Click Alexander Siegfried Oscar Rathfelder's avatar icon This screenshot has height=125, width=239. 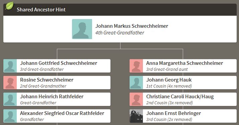[10, 116]
